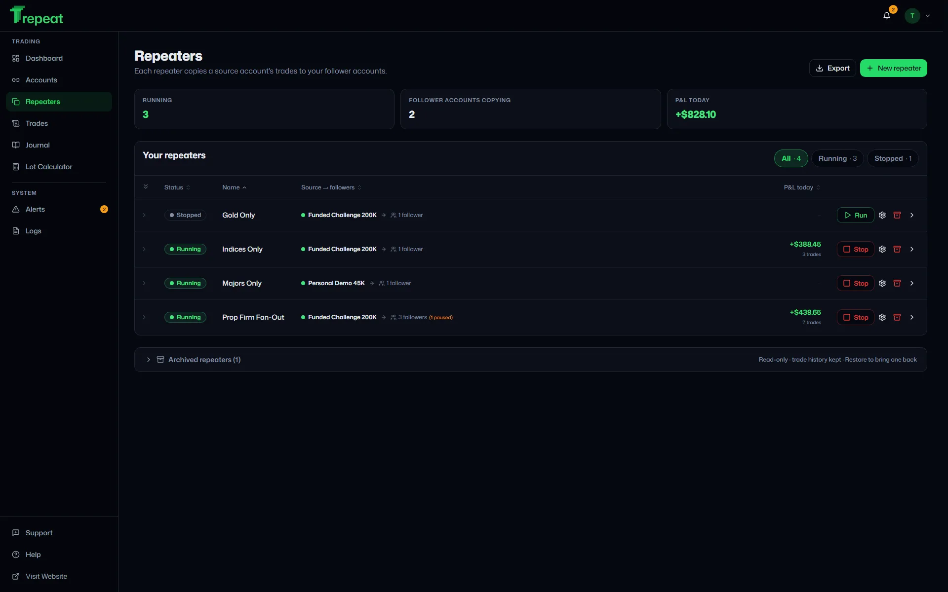
Task: Expand the Indices Only row
Action: click(144, 249)
